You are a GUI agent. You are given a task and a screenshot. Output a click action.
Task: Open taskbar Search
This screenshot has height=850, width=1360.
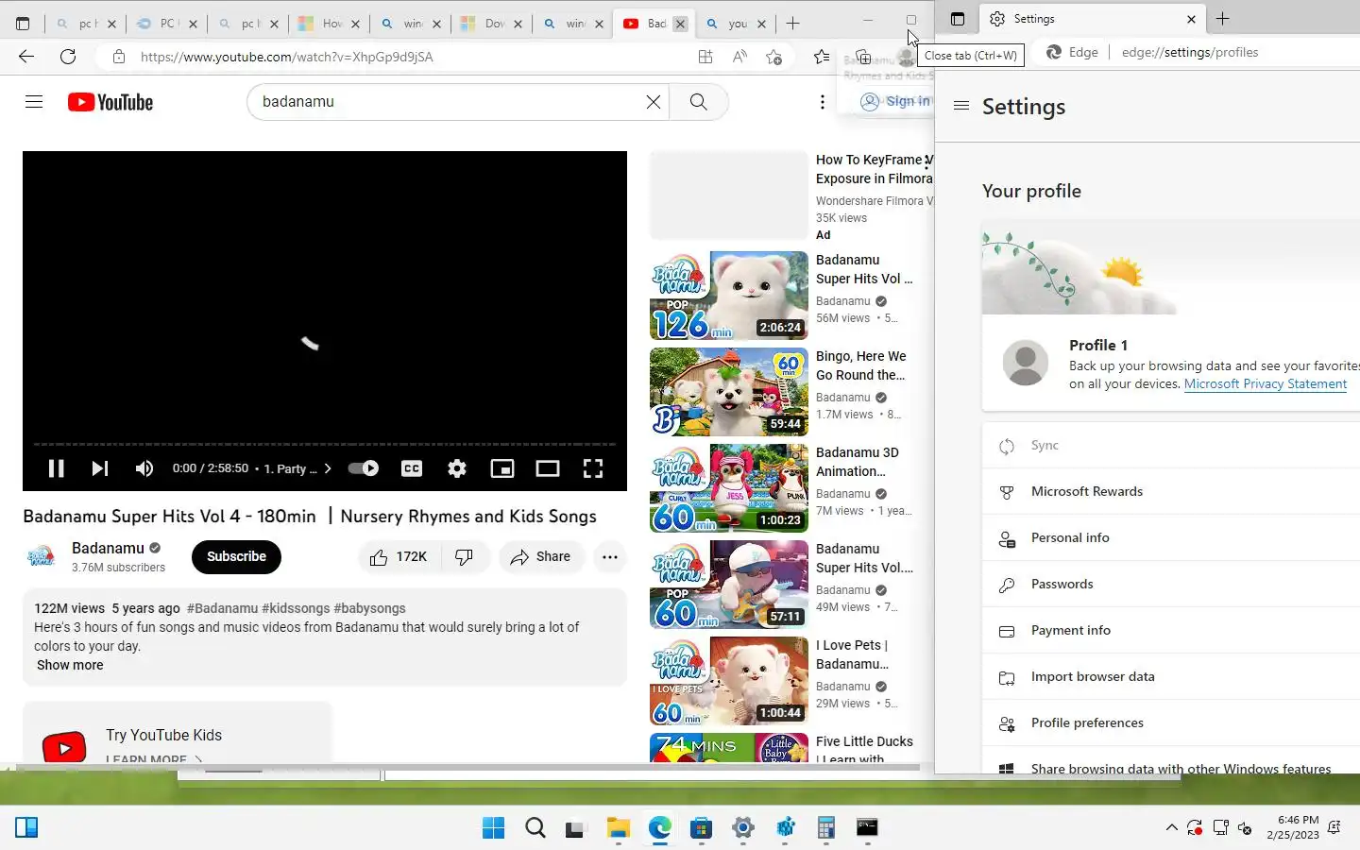point(535,828)
